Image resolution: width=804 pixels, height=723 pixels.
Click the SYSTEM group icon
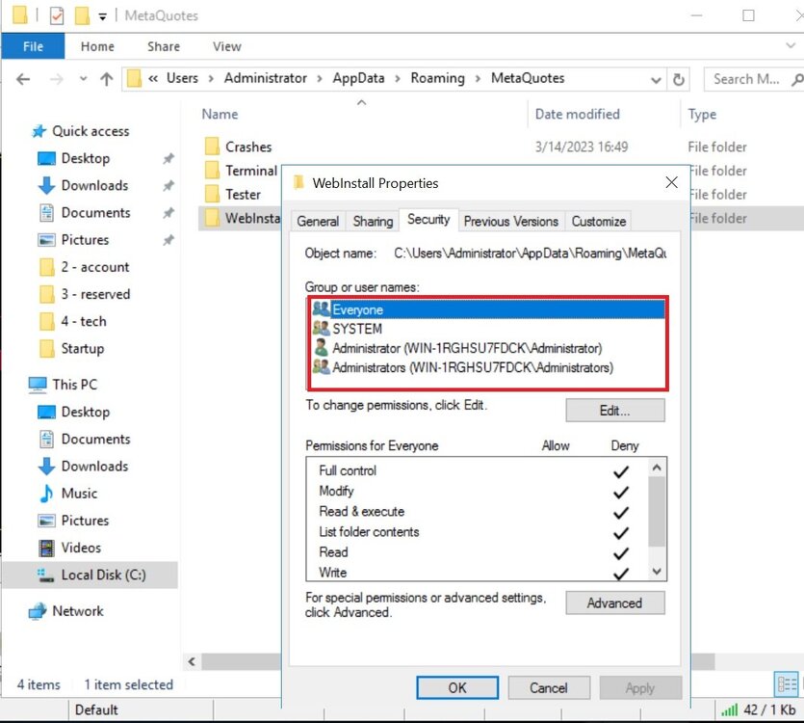[x=321, y=328]
